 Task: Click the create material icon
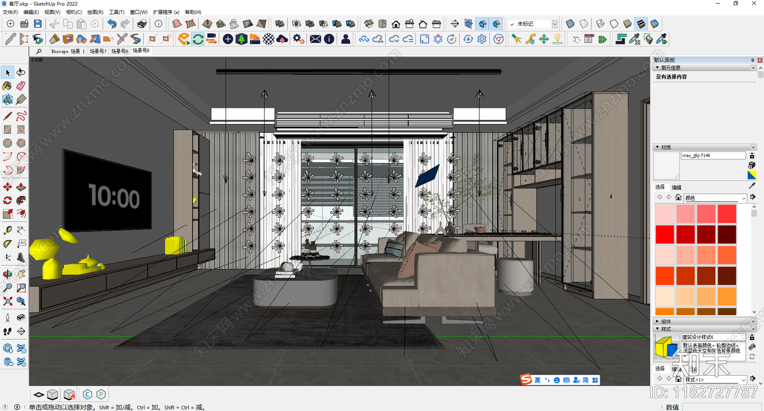(x=752, y=165)
